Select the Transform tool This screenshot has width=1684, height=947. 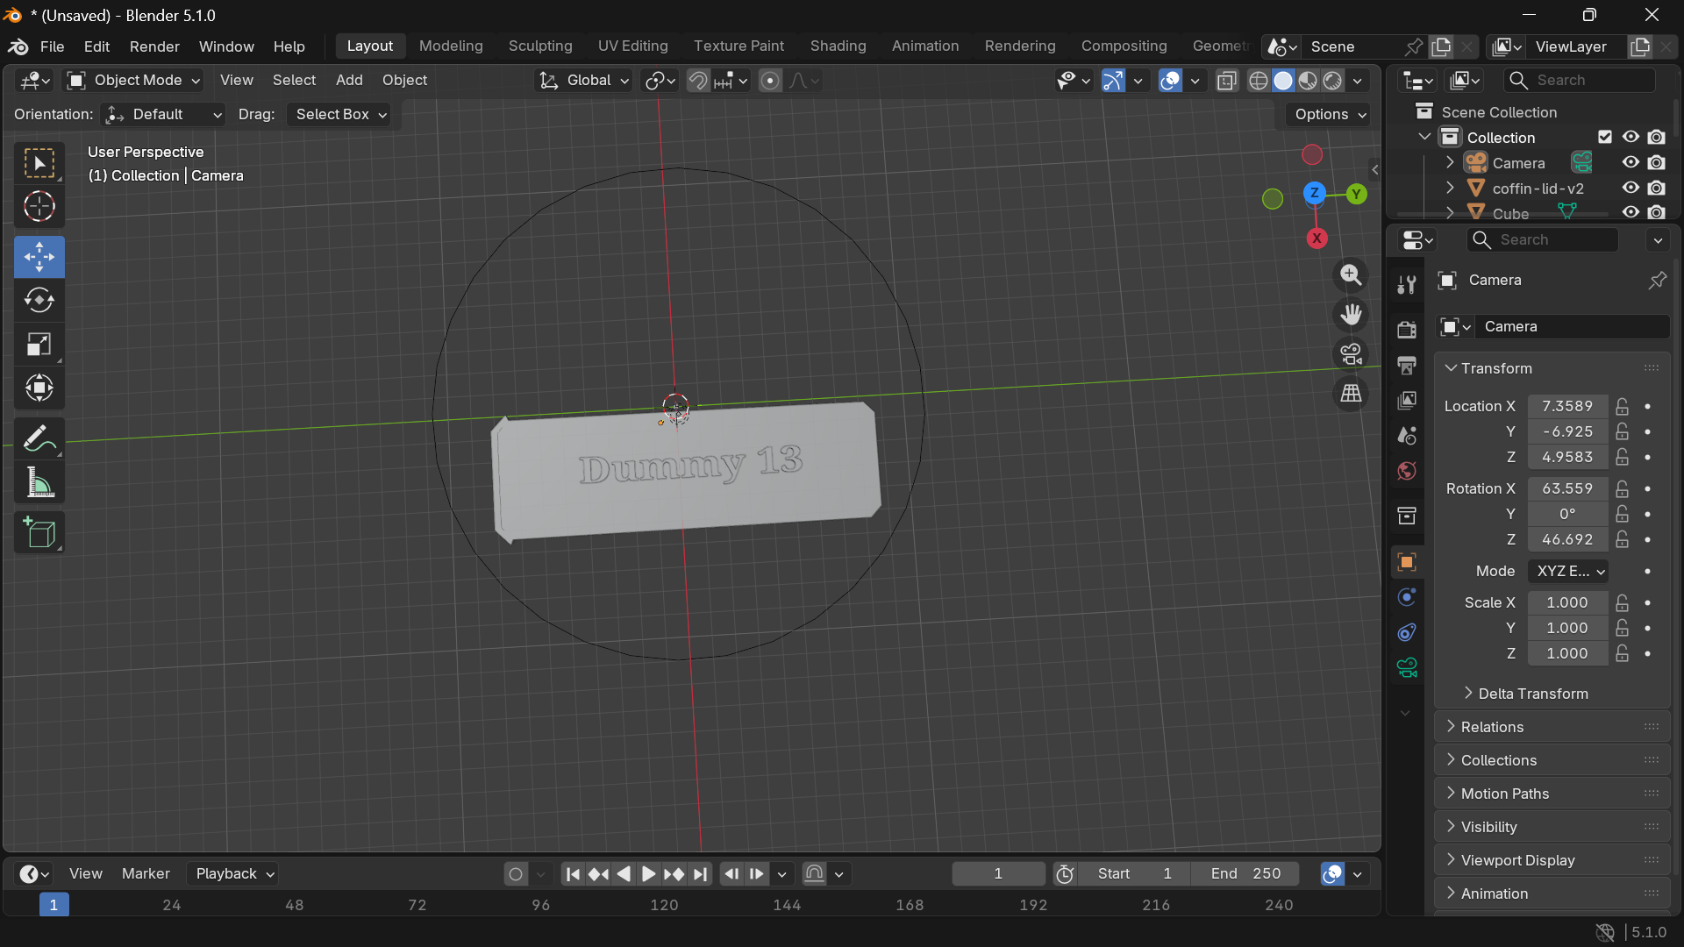[x=39, y=388]
